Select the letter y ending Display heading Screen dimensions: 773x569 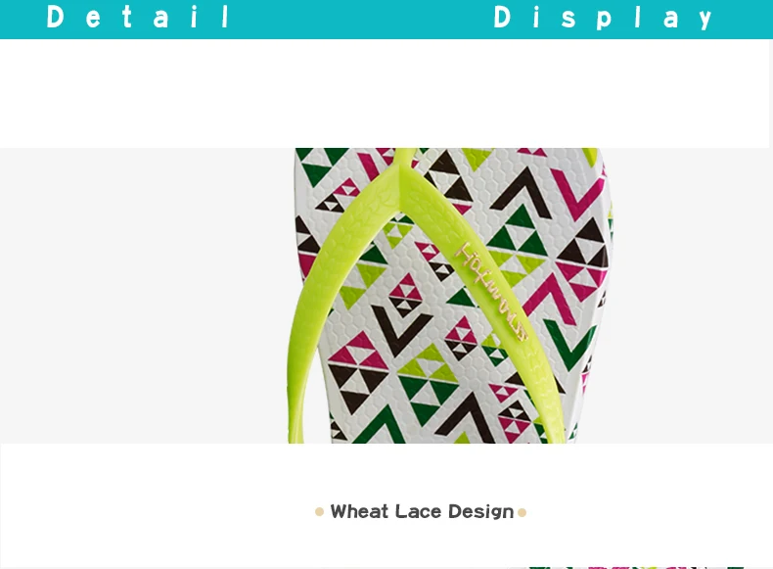click(x=705, y=20)
